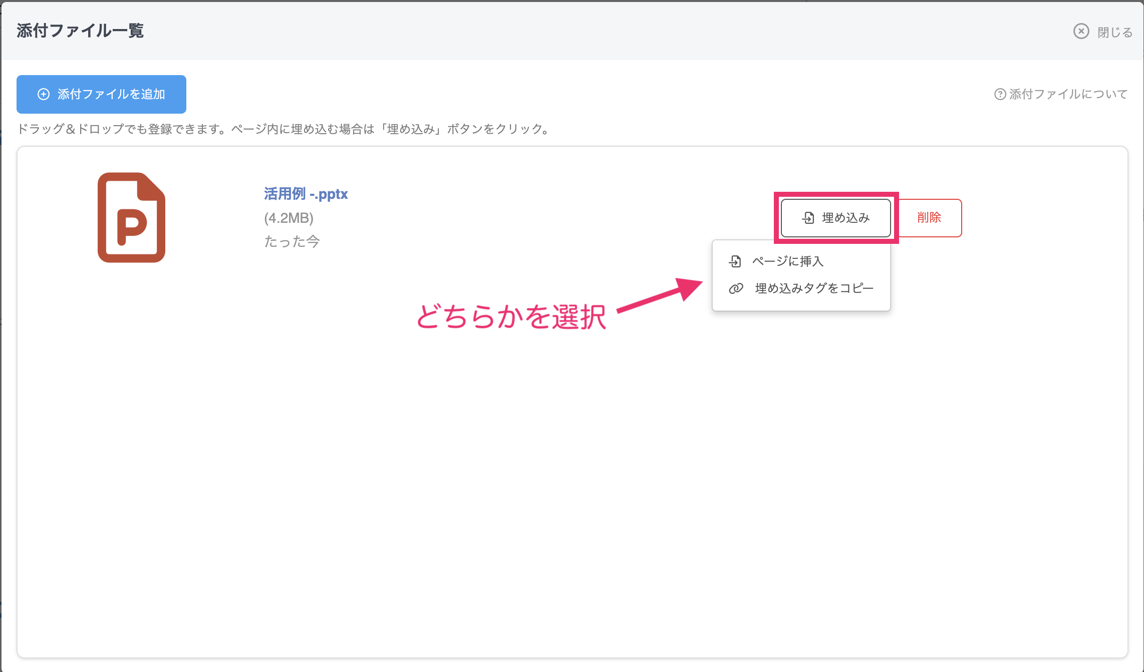Select ページに挿入 from the dropdown menu
This screenshot has width=1144, height=672.
click(x=787, y=261)
